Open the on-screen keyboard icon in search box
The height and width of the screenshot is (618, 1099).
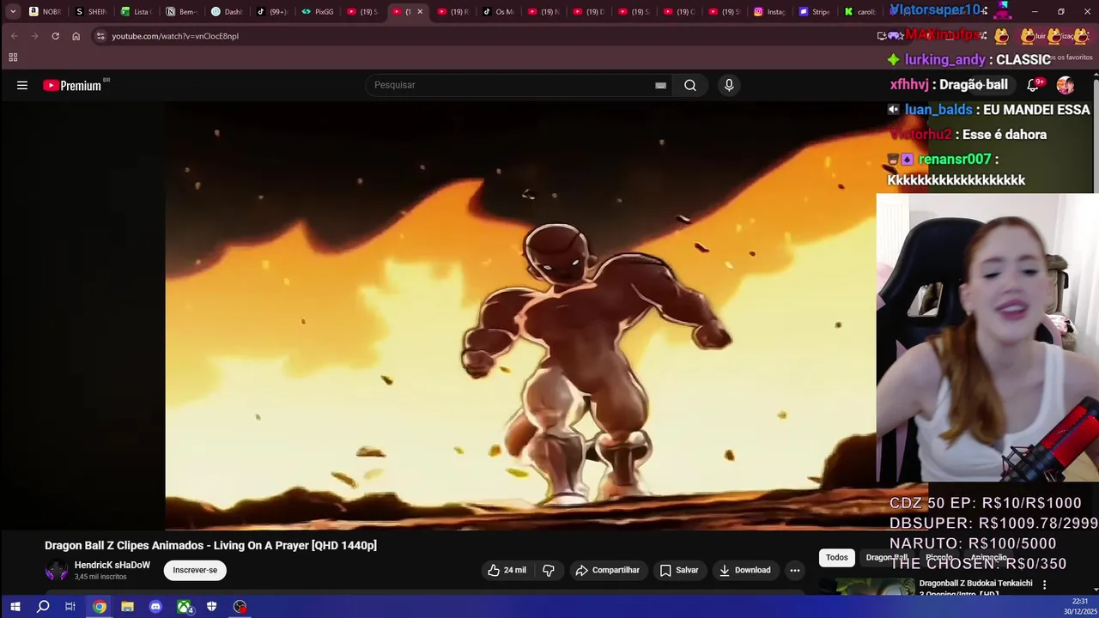660,85
